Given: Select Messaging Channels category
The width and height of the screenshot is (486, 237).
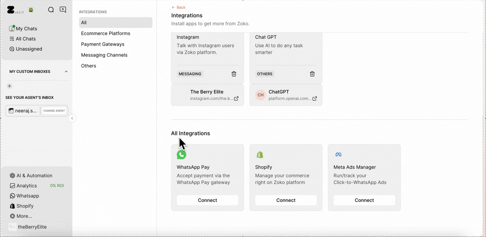Looking at the screenshot, I should [104, 55].
